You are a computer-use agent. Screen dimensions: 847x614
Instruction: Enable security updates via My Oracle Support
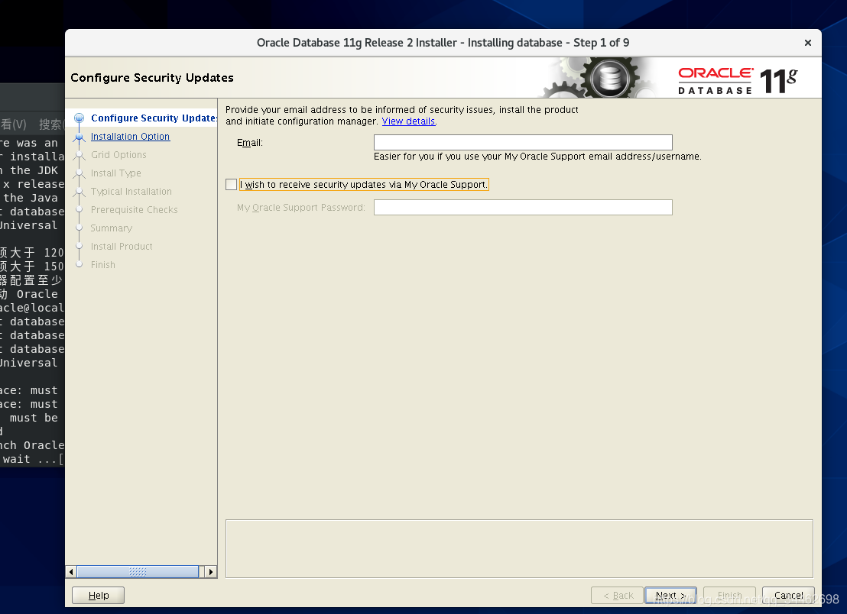pyautogui.click(x=231, y=185)
